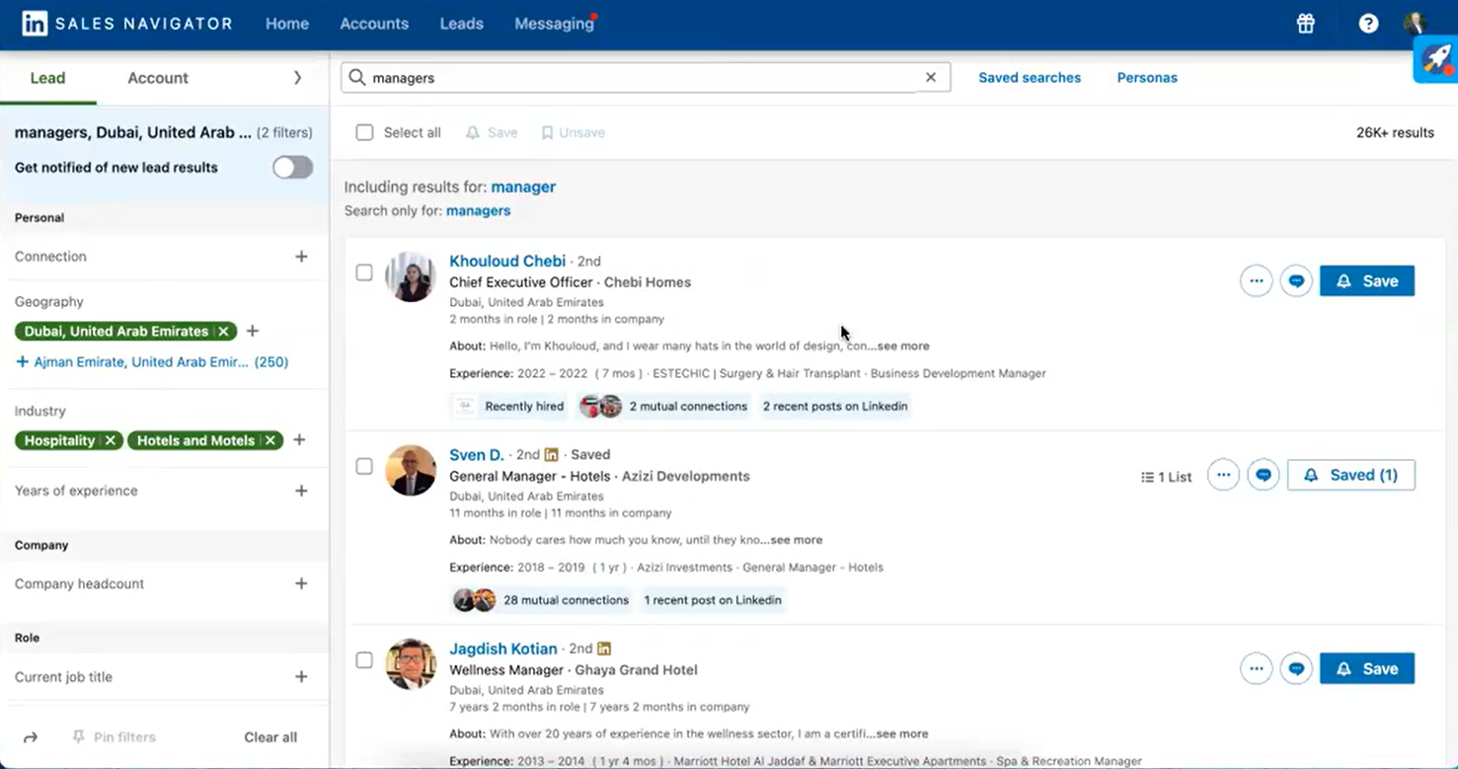Message Jagdish Kotian via chat icon
The height and width of the screenshot is (769, 1458).
pyautogui.click(x=1296, y=668)
